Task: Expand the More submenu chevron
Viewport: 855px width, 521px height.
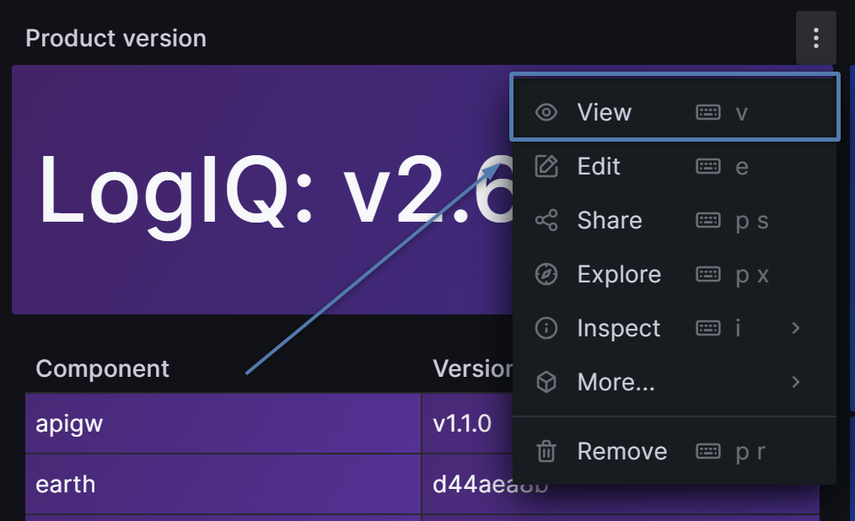Action: 795,382
